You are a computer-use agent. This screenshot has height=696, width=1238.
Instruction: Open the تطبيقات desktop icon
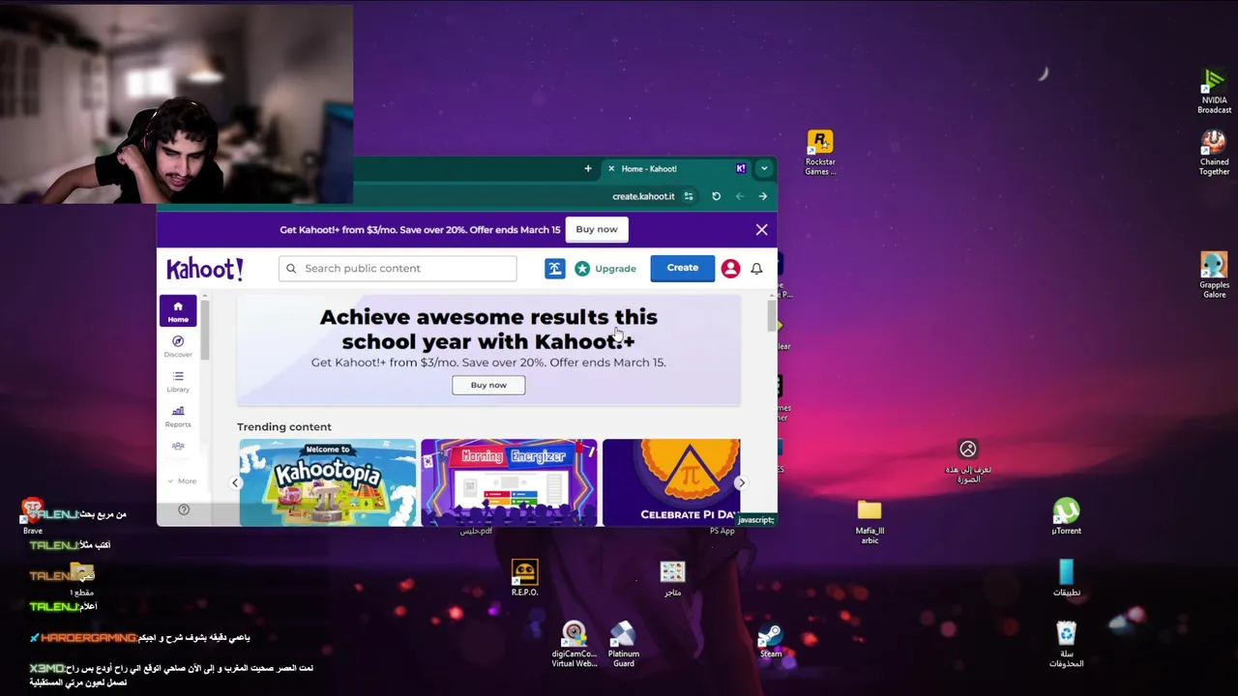(1066, 578)
